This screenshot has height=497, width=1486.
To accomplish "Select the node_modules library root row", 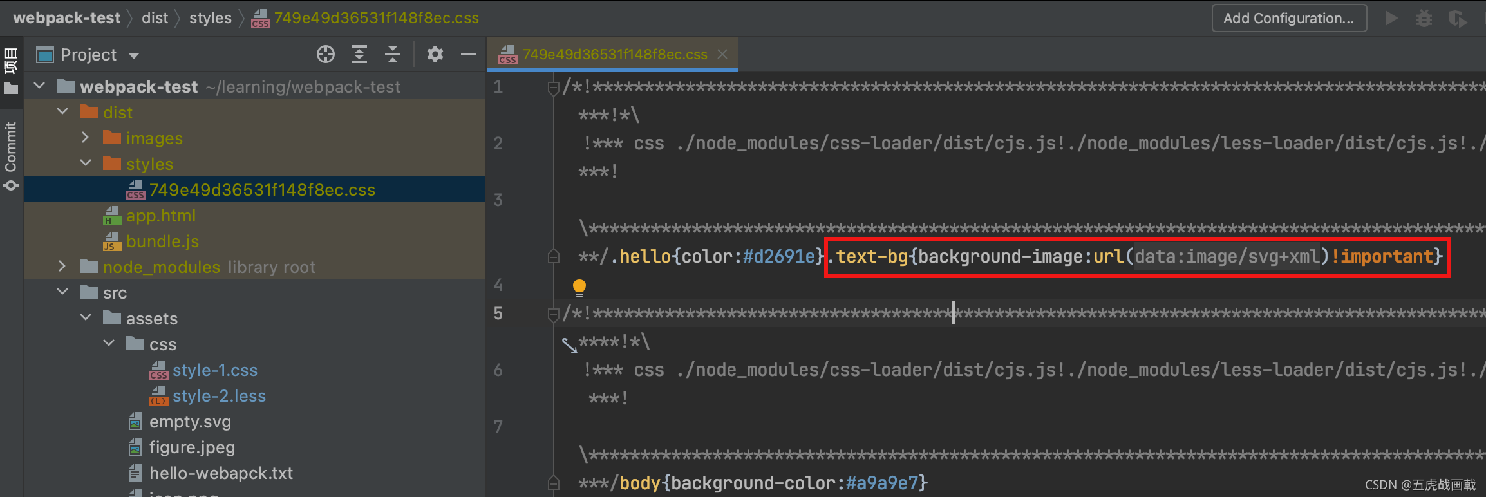I will (x=255, y=267).
